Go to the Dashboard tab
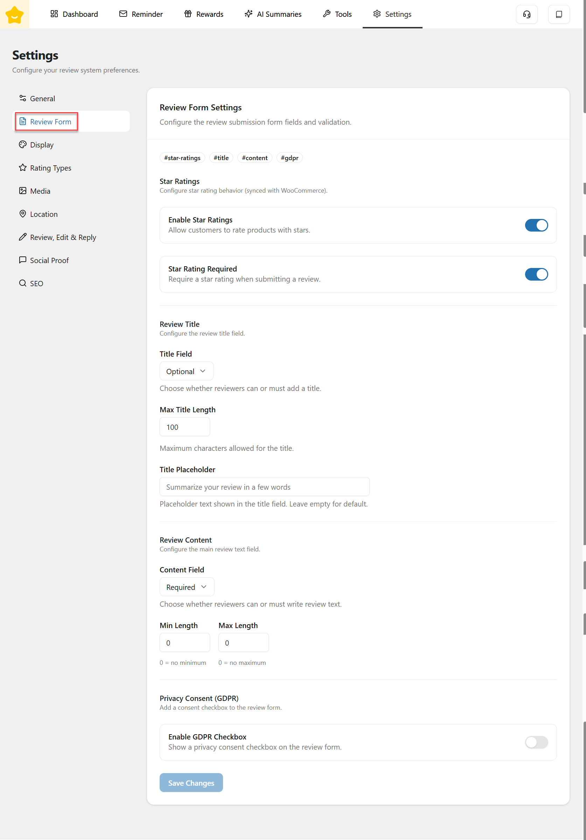Image resolution: width=586 pixels, height=840 pixels. point(74,14)
